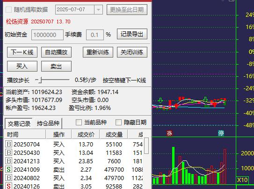The height and width of the screenshot is (189, 254).
Task: Click the X10 volume scale label
Action: [242, 180]
